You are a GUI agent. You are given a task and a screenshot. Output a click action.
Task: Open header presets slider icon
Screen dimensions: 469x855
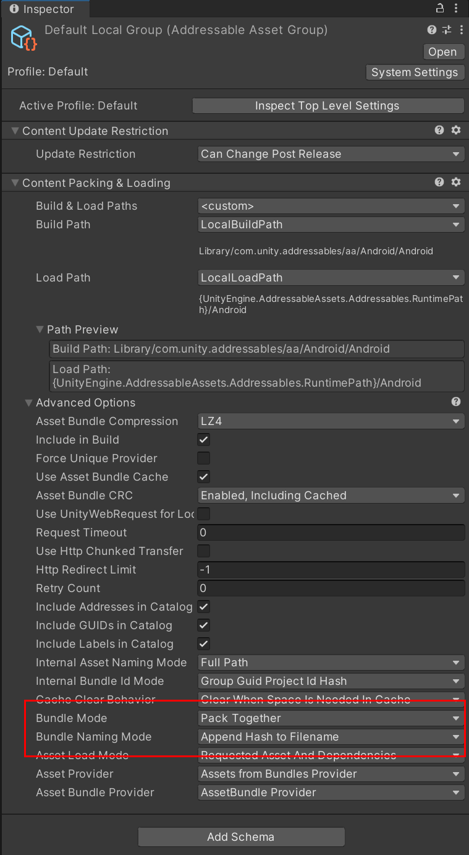[447, 30]
